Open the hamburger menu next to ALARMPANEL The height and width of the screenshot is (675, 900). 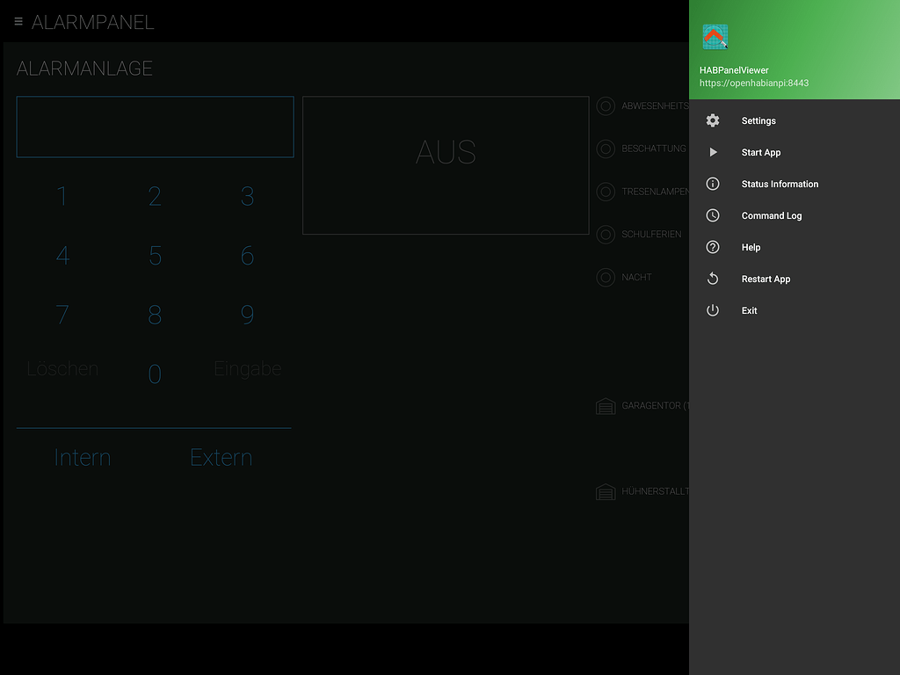pos(18,22)
